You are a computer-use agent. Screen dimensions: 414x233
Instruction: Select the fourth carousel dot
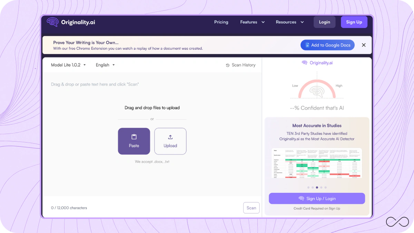pos(321,187)
